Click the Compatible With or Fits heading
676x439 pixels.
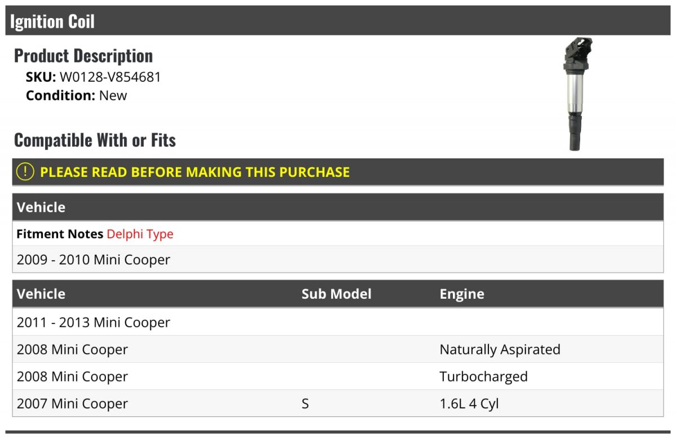(x=95, y=140)
